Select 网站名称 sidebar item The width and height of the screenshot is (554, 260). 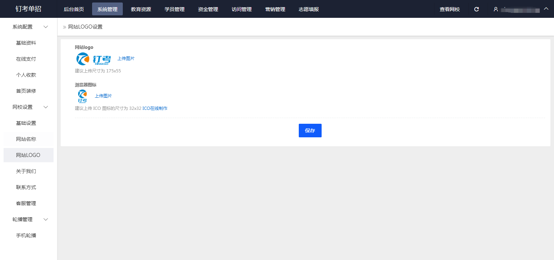[x=29, y=139]
